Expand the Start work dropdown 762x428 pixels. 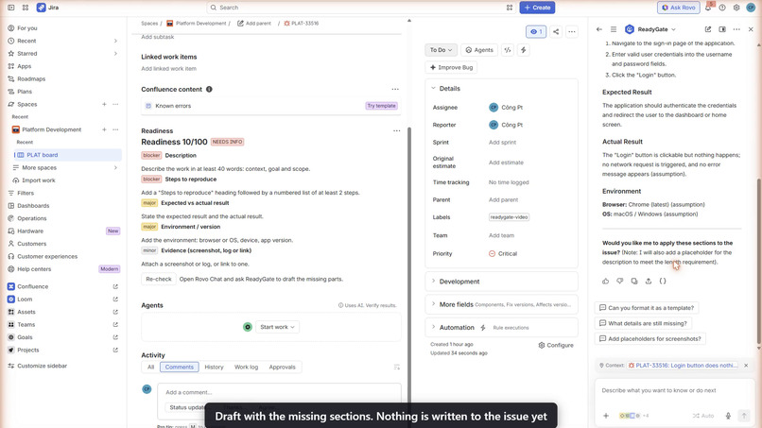pos(277,327)
